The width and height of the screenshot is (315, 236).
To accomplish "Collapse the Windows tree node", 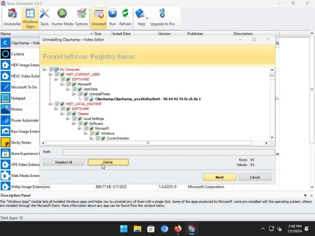I will [x=85, y=133].
